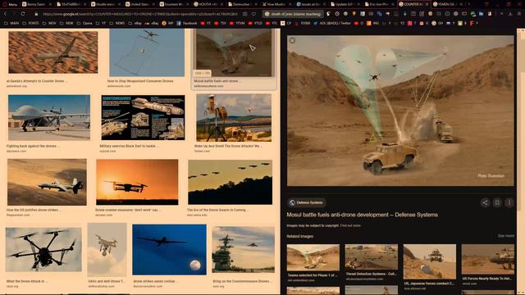
Task: Open the NEW bookmarks folder
Action: point(66,24)
